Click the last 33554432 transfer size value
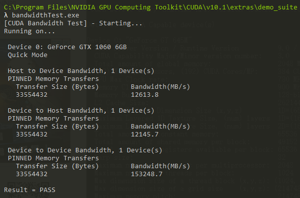The height and width of the screenshot is (198, 300). [x=32, y=174]
